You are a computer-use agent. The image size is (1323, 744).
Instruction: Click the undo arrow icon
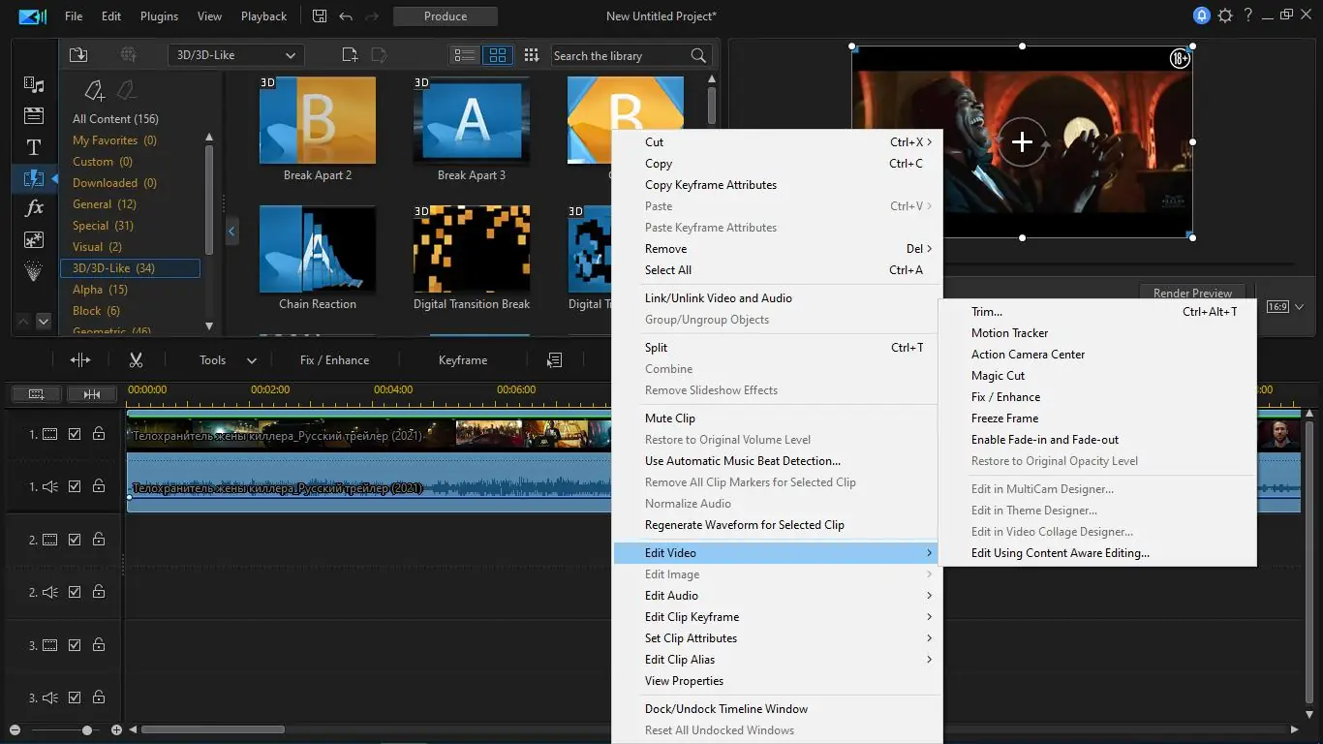click(347, 16)
